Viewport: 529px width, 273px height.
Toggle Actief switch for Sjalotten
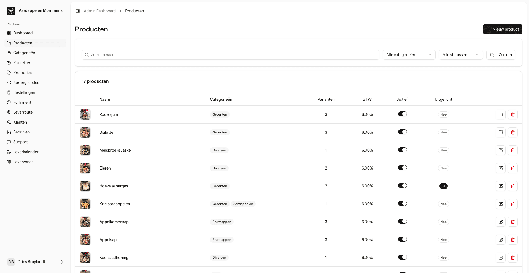(402, 132)
